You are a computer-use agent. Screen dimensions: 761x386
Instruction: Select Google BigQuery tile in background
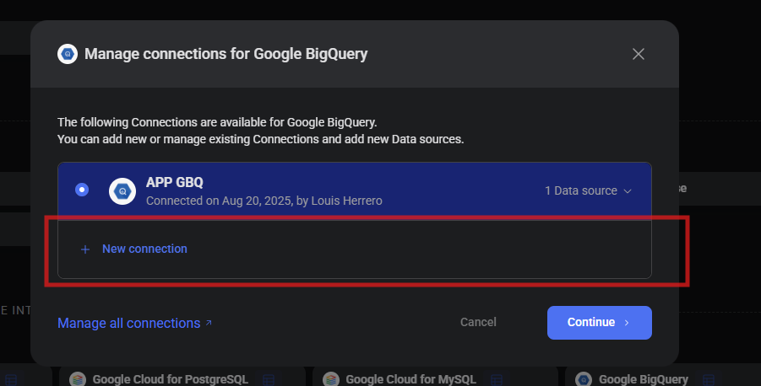tap(663, 377)
